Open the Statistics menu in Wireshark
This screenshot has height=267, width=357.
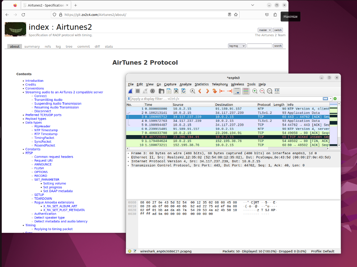(202, 85)
